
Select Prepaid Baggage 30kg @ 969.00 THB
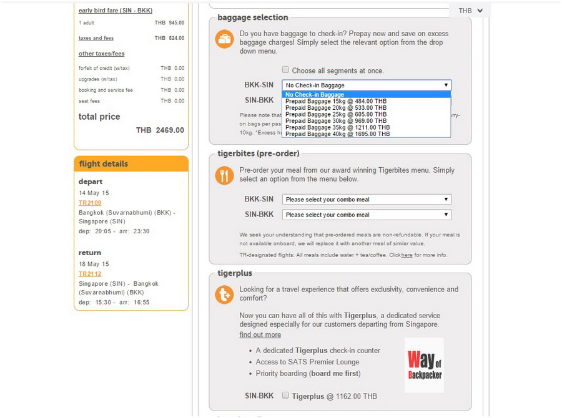point(367,120)
